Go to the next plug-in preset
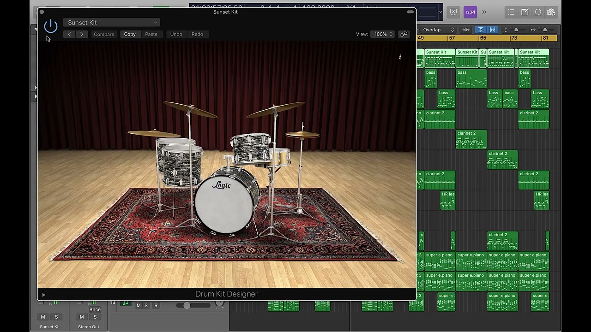The width and height of the screenshot is (591, 332). tap(82, 34)
